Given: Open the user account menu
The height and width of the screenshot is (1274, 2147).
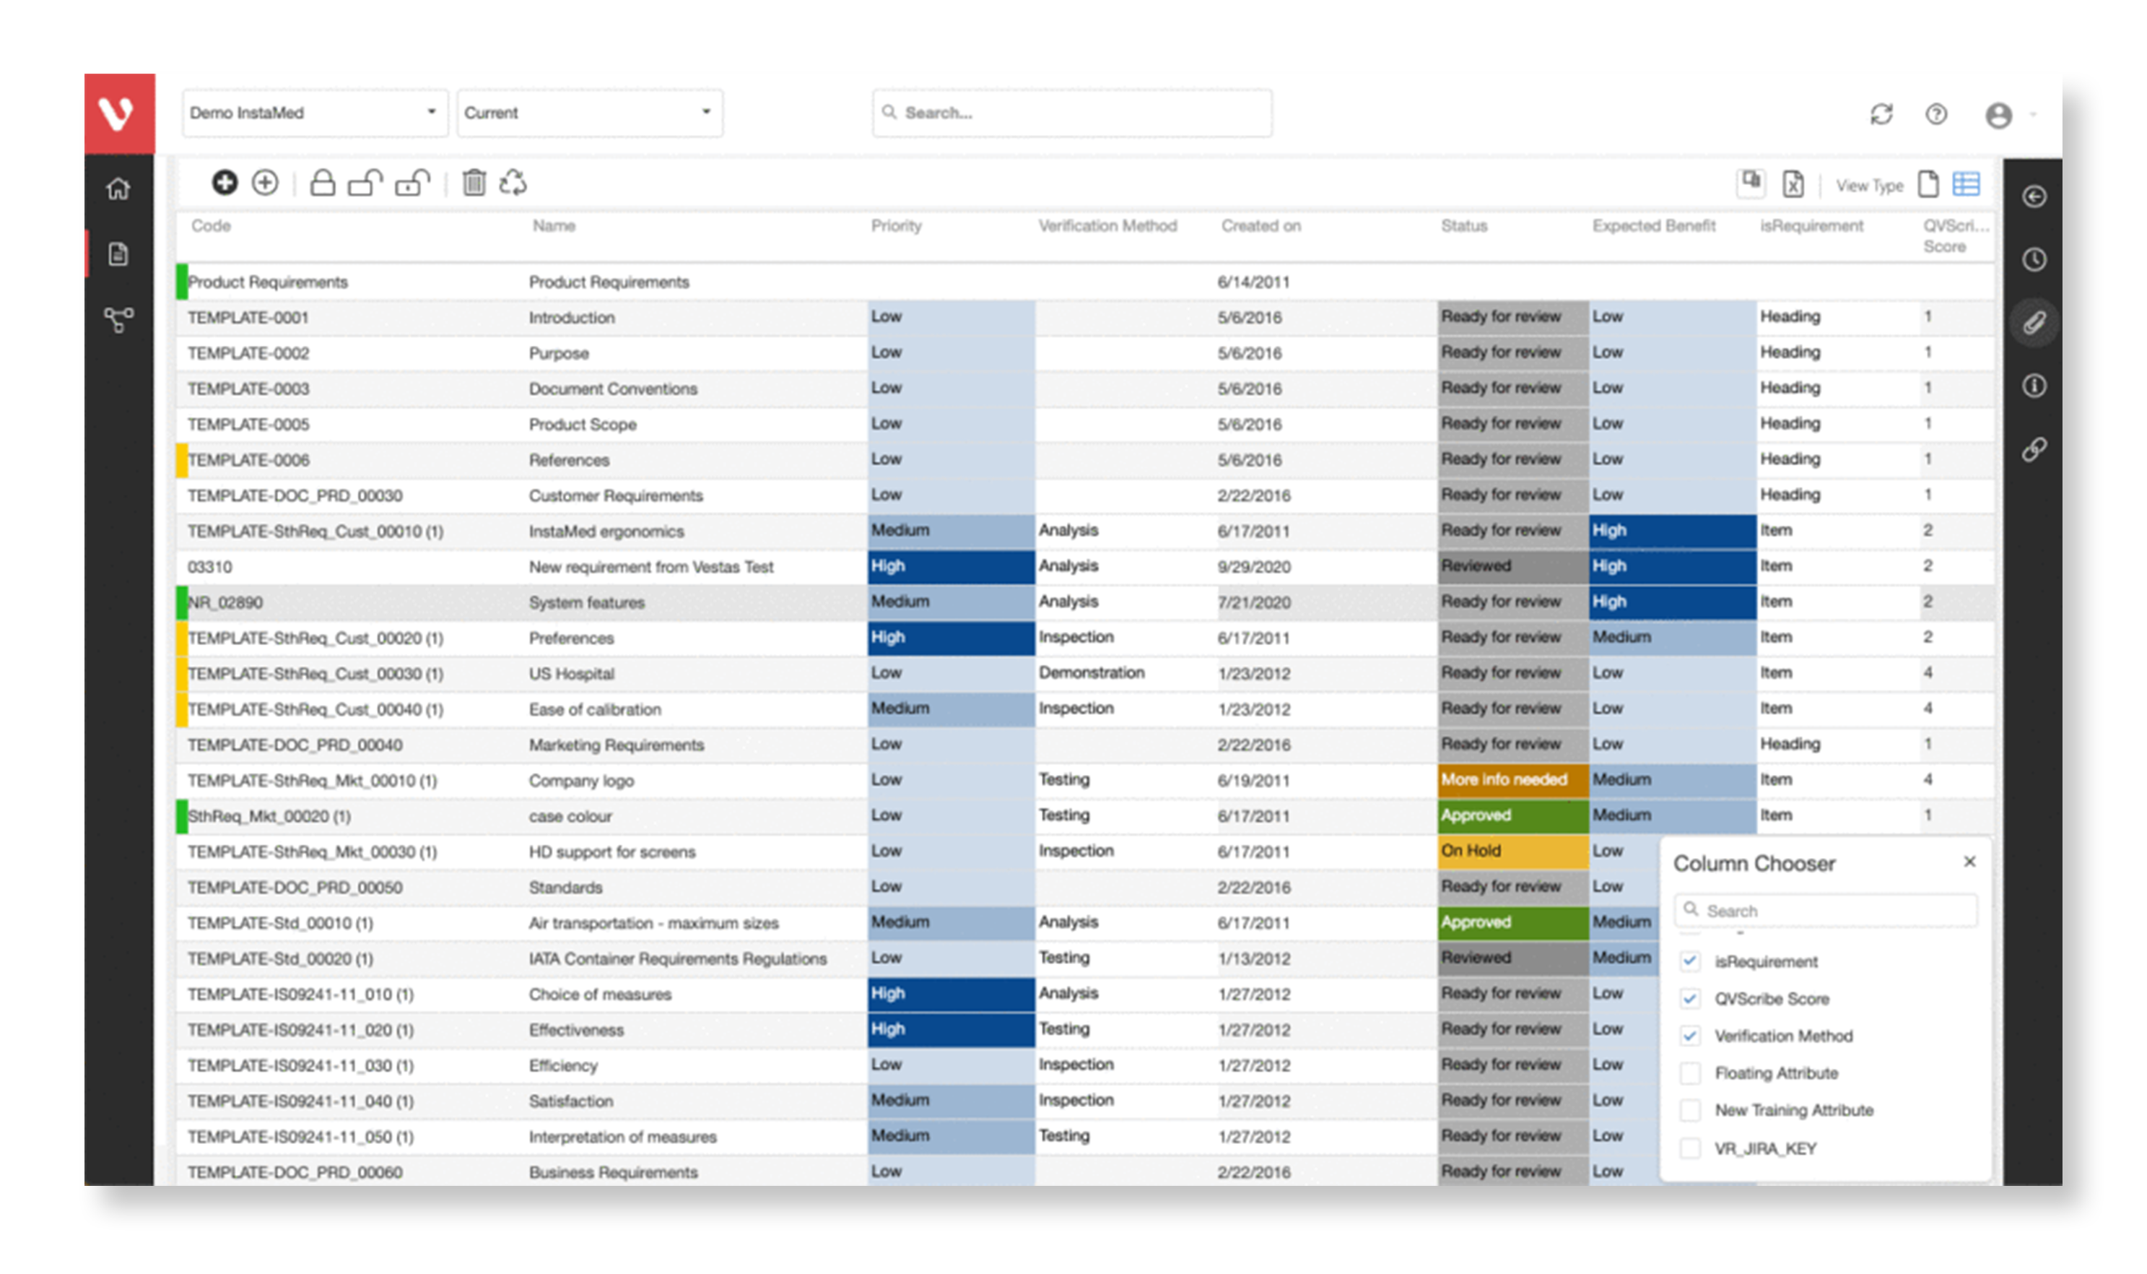Looking at the screenshot, I should [x=2000, y=114].
